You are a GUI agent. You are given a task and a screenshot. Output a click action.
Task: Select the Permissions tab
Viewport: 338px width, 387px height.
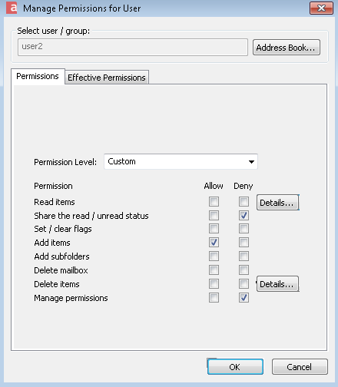(38, 76)
